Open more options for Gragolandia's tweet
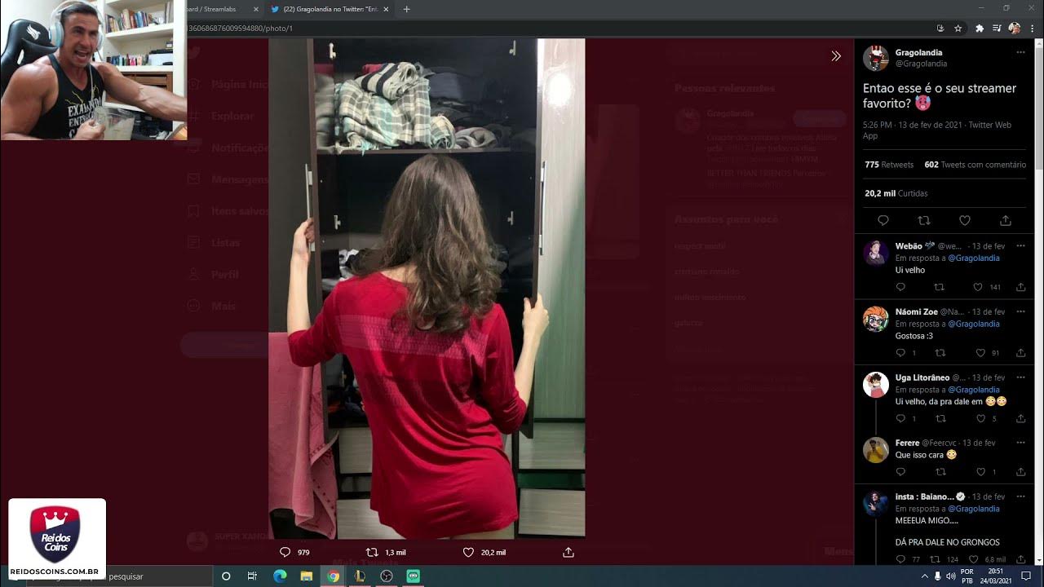The height and width of the screenshot is (587, 1044). coord(1020,52)
